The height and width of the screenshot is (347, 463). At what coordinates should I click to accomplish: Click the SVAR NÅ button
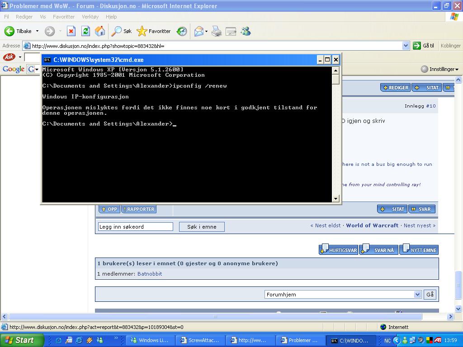click(379, 250)
